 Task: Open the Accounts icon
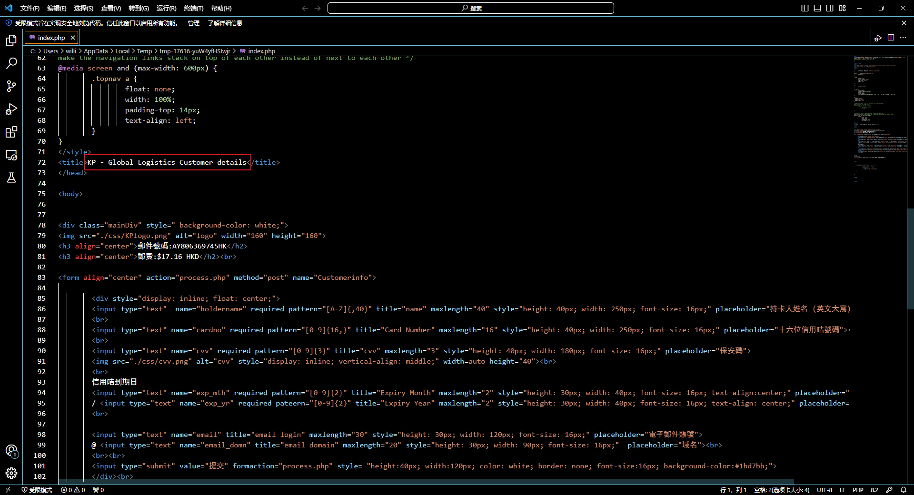click(x=11, y=451)
